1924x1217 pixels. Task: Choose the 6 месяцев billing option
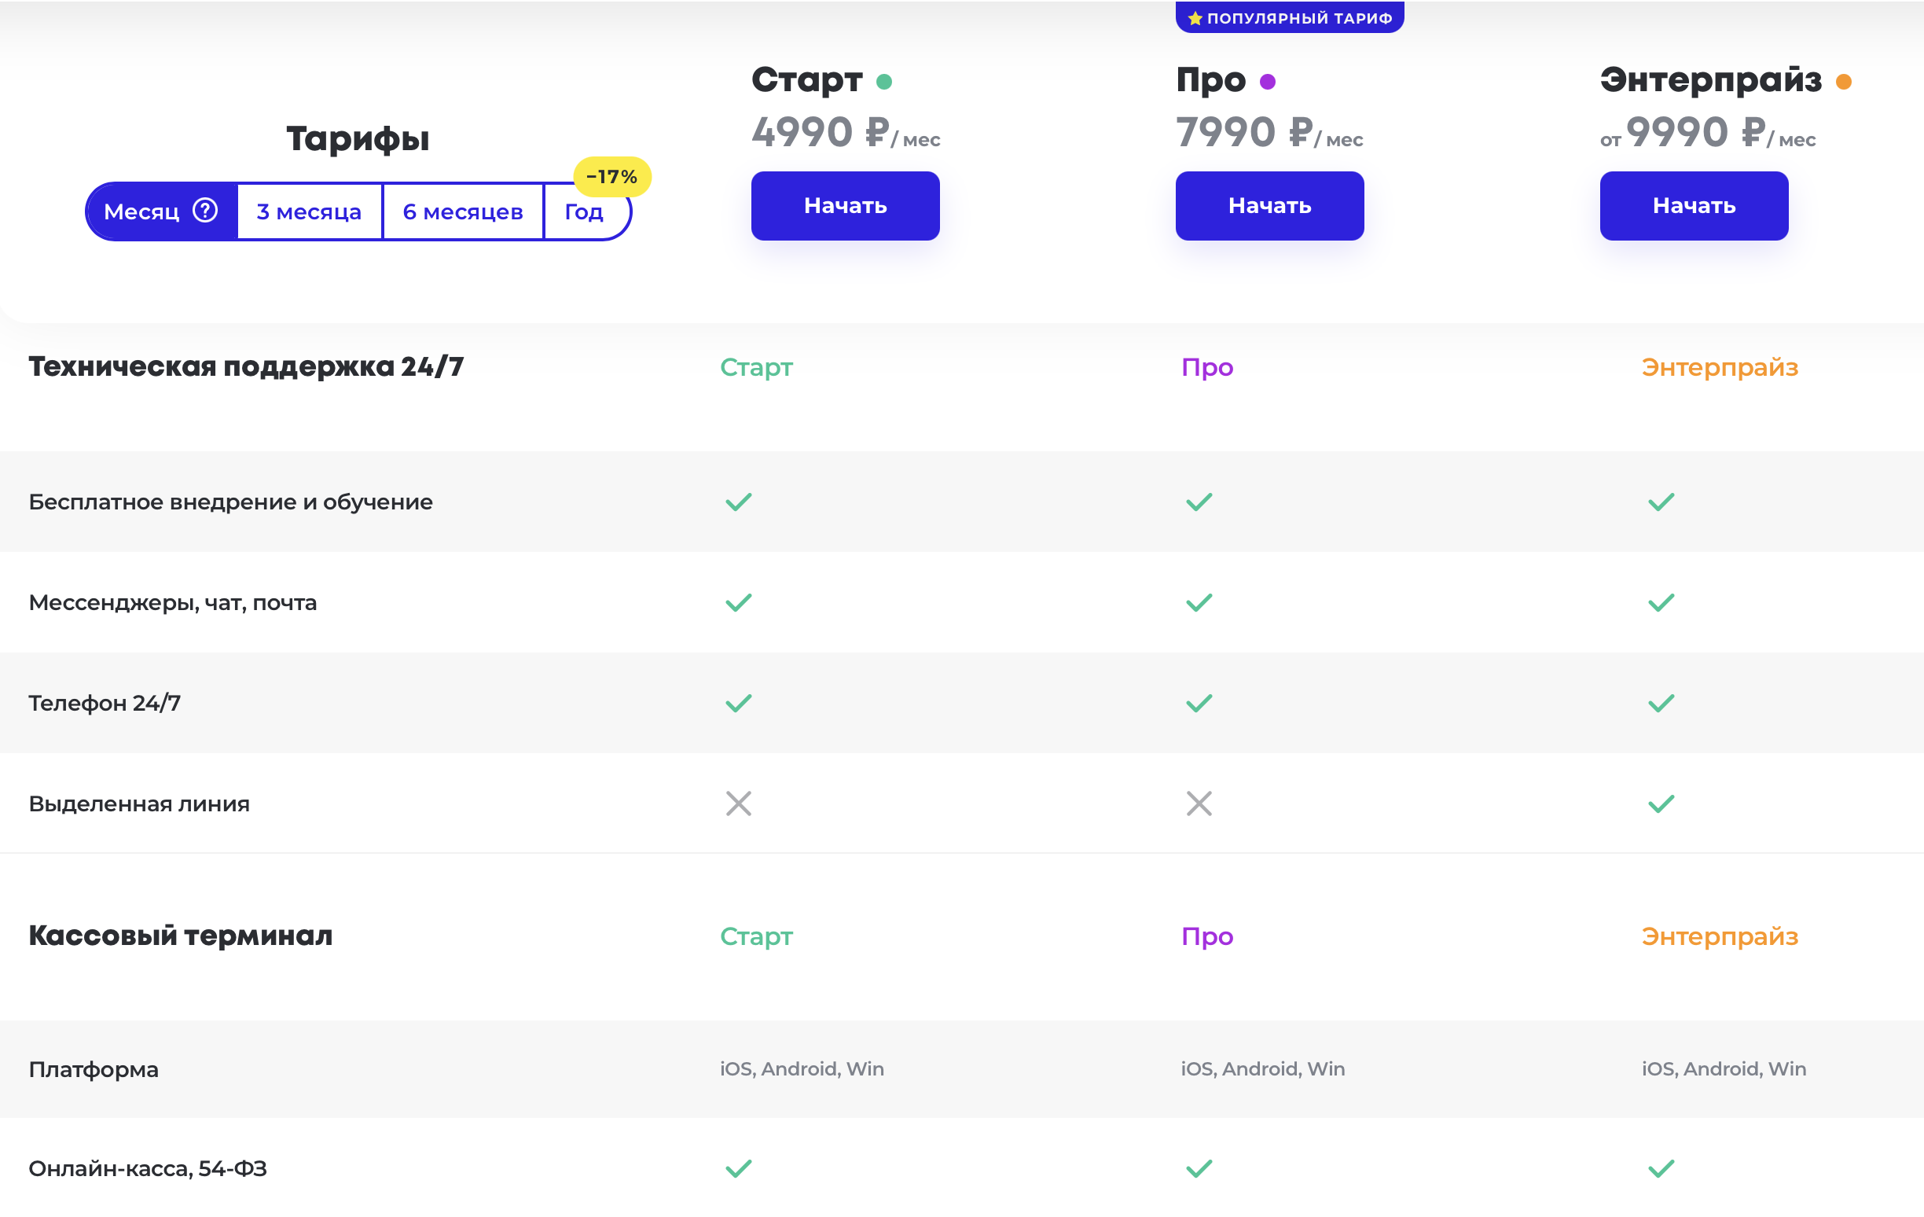(463, 211)
